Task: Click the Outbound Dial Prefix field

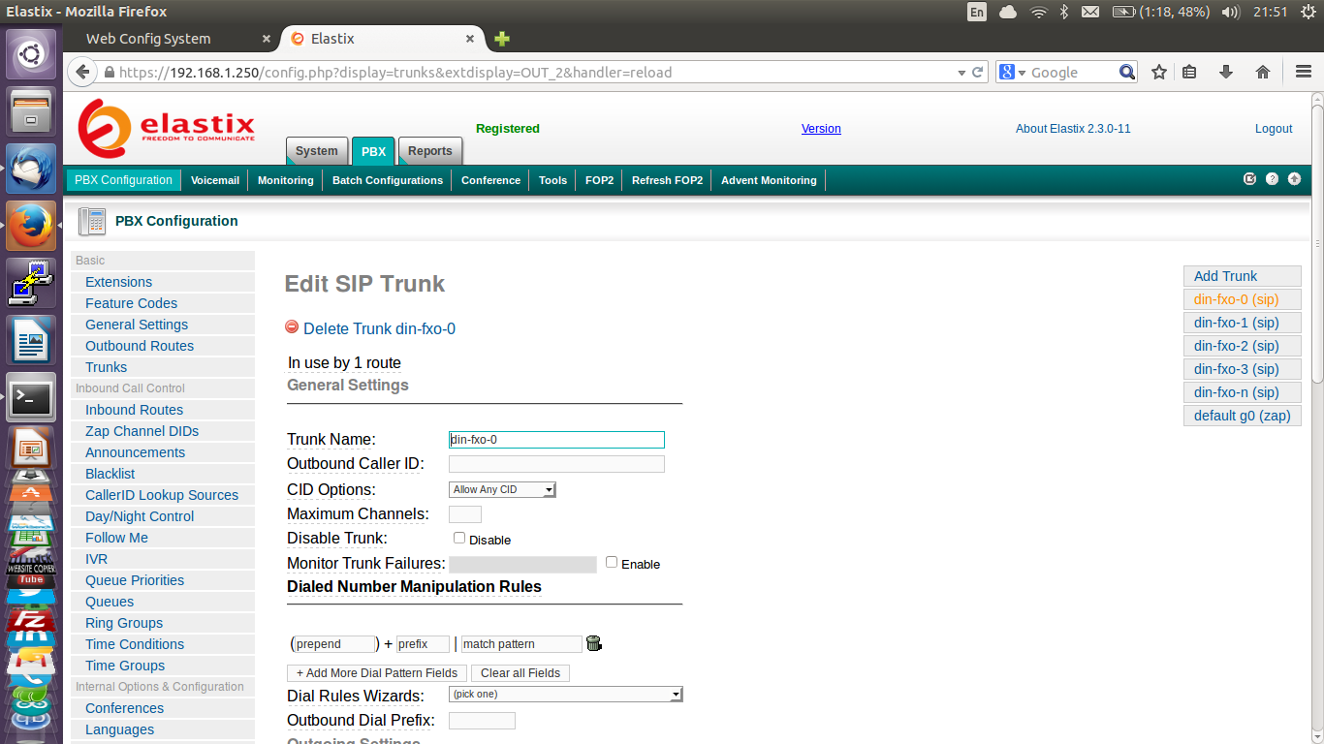Action: click(482, 720)
